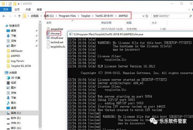Expand the address bar history dropdown
The width and height of the screenshot is (193, 130).
[x=143, y=16]
